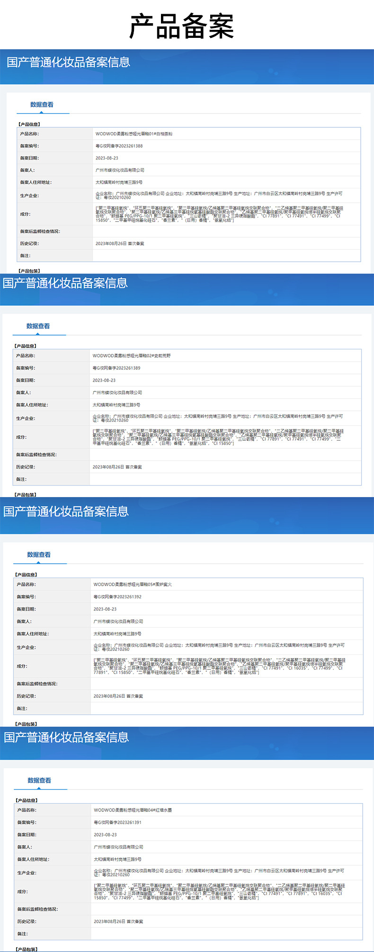374x952 pixels.
Task: Click filing number 粤G妆网备字2023261391
Action: pos(117,822)
